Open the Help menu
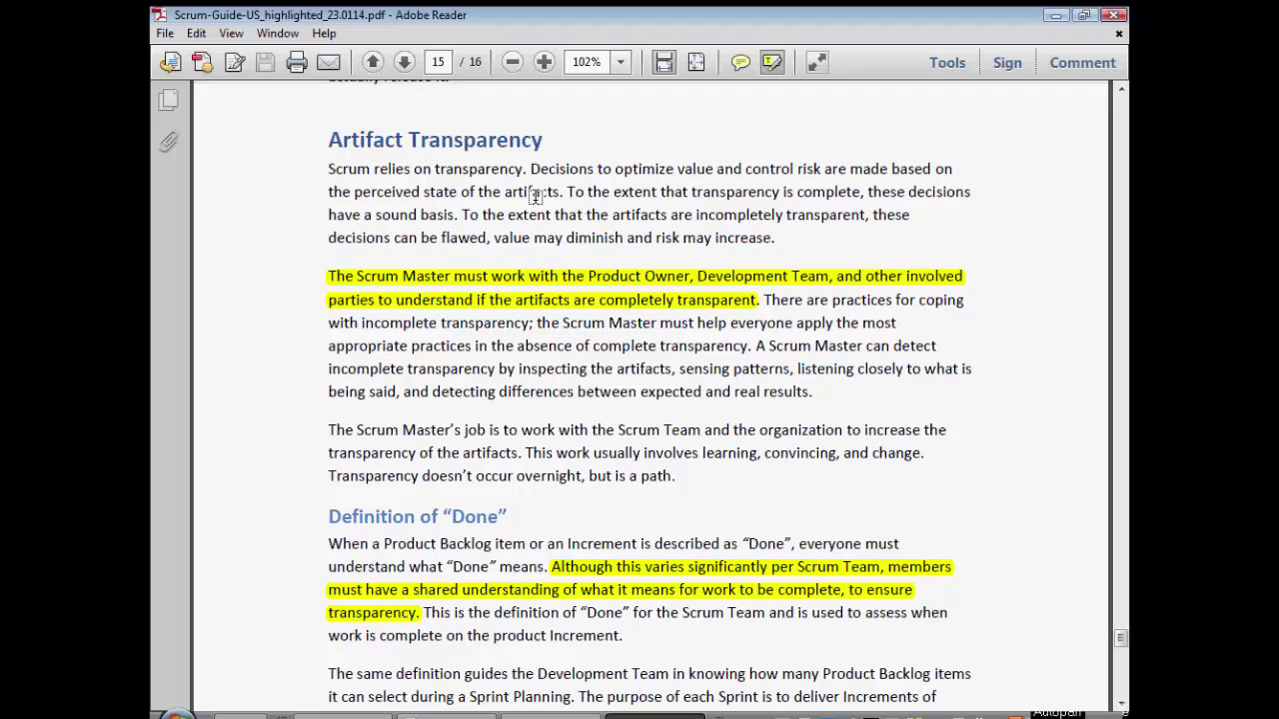This screenshot has height=719, width=1279. pyautogui.click(x=324, y=33)
